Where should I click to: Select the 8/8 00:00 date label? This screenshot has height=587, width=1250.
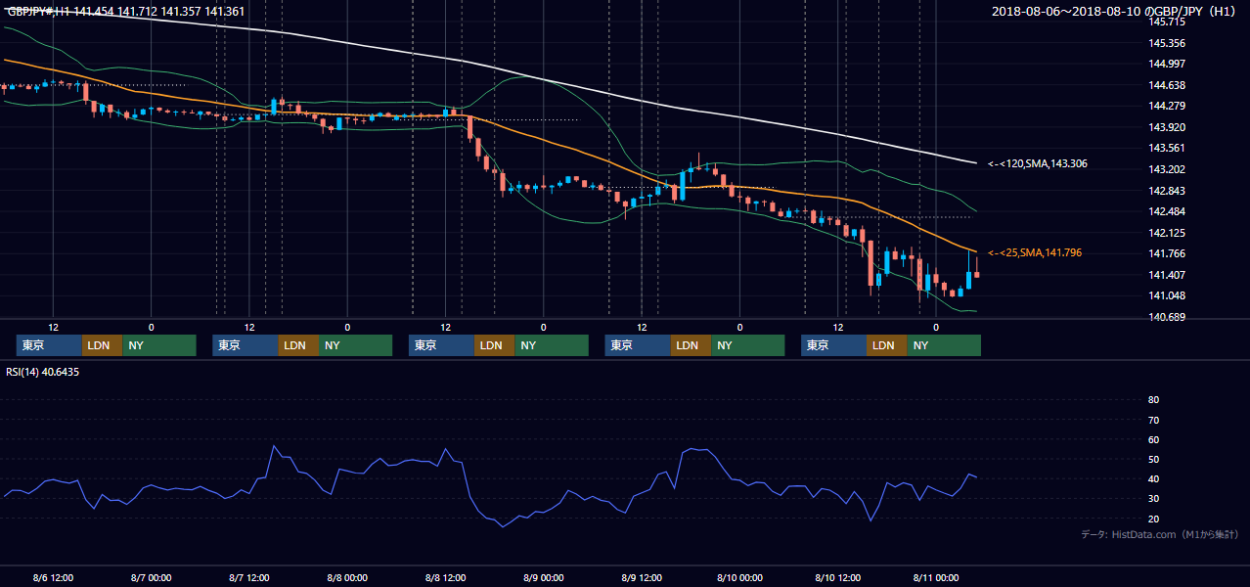(x=347, y=577)
